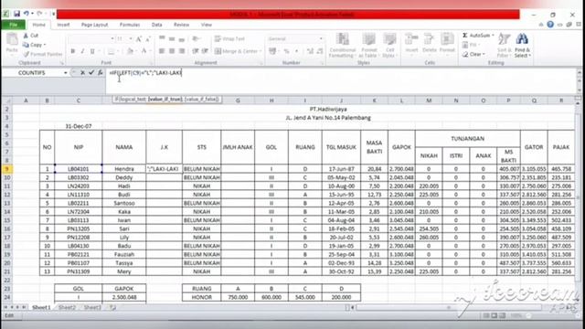
Task: Switch to the Data tab
Action: (156, 25)
